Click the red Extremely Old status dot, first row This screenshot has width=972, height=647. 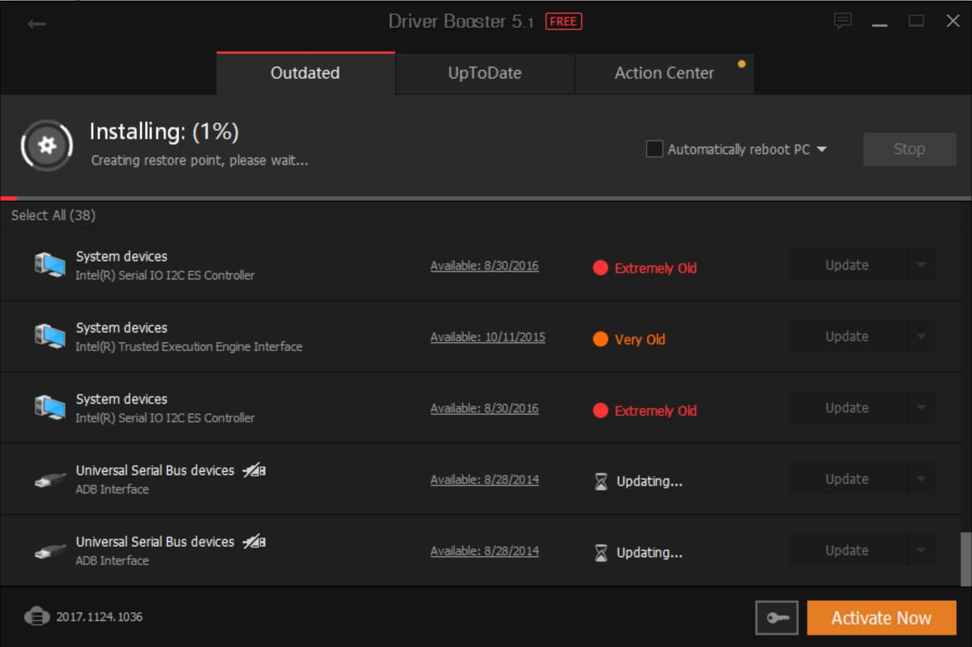600,268
